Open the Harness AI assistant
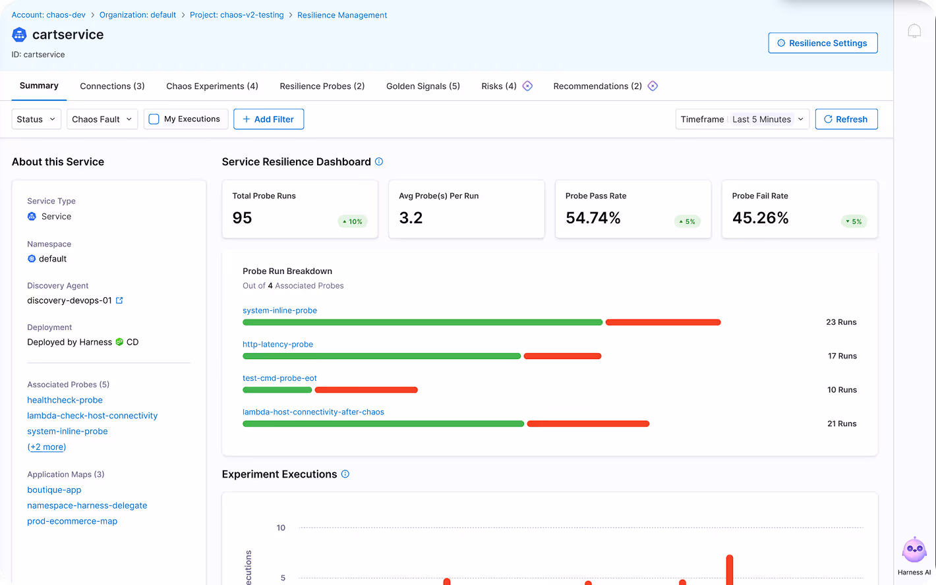Viewport: 936px width, 585px height. point(914,555)
